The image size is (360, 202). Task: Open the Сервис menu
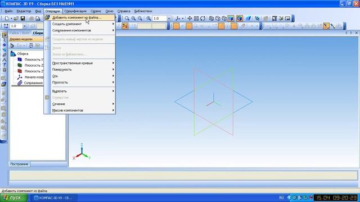[x=96, y=11]
